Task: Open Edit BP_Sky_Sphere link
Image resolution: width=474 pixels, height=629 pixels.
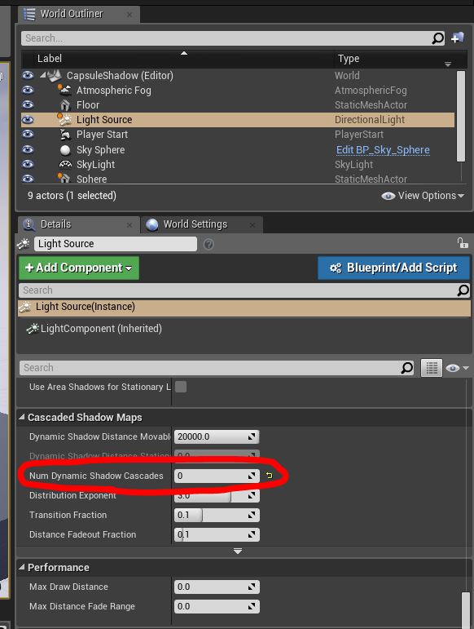Action: click(383, 149)
